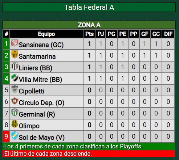Click the Sol de Mayo (V) crest
The width and height of the screenshot is (179, 160).
point(15,135)
